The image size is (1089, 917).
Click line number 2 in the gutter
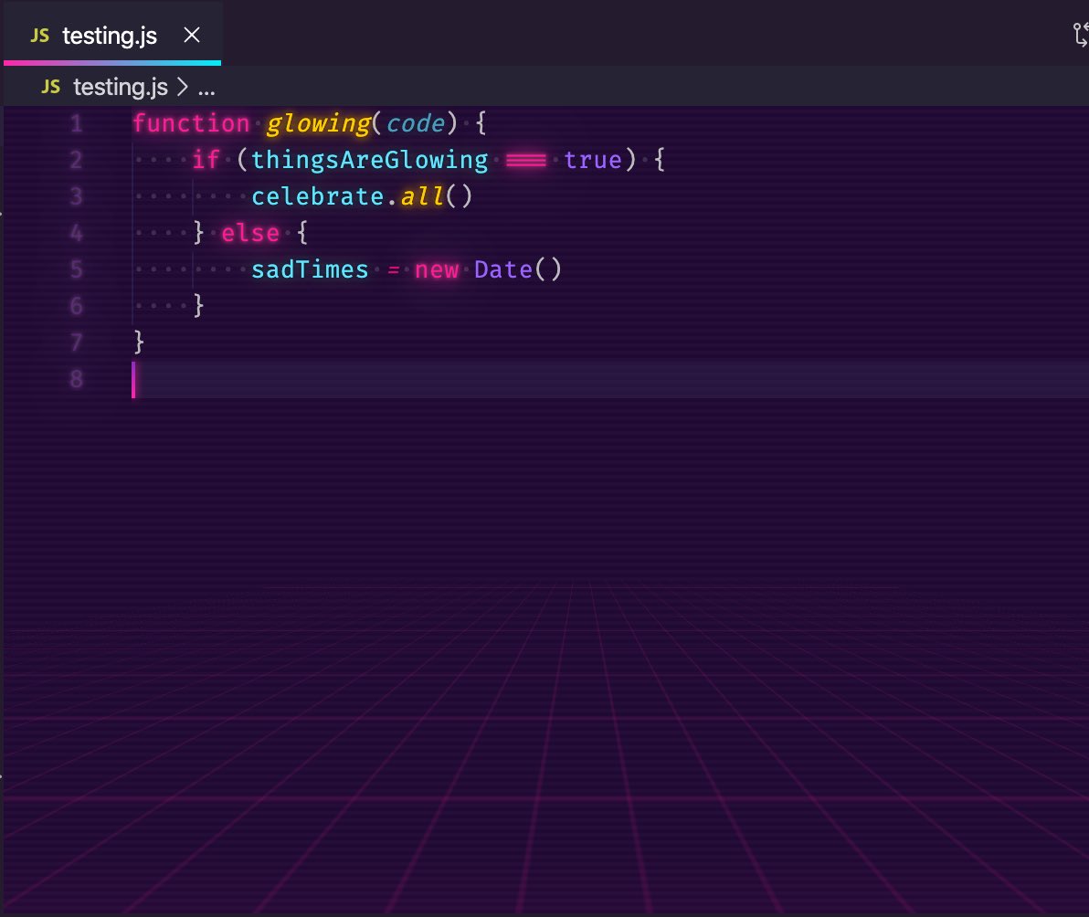pos(77,161)
